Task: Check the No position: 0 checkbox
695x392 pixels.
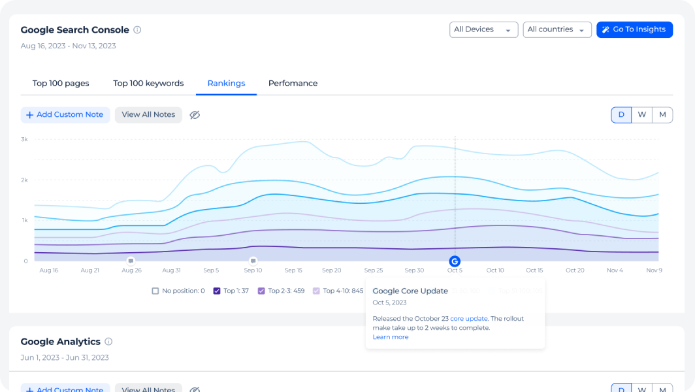Action: point(155,291)
